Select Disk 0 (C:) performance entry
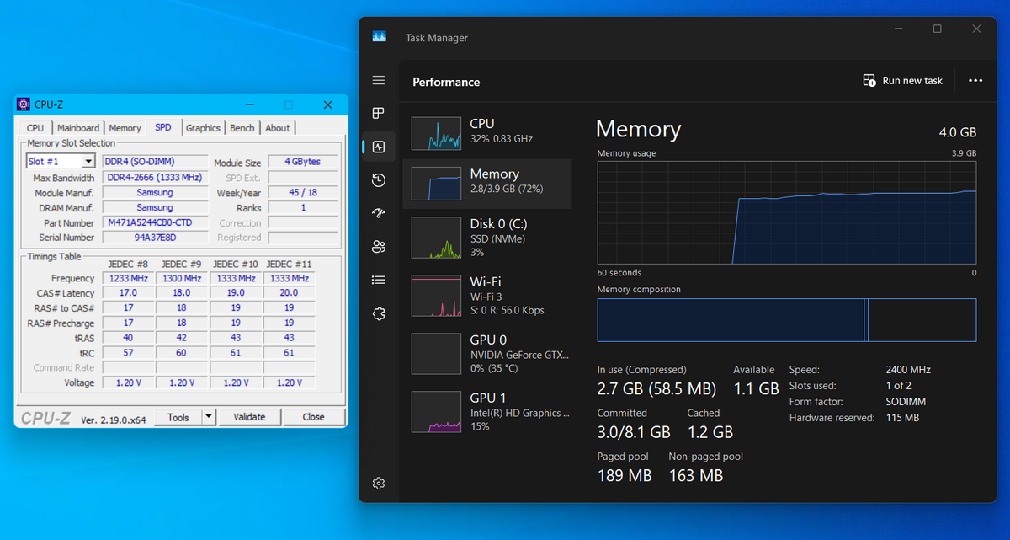Image resolution: width=1010 pixels, height=540 pixels. point(487,238)
